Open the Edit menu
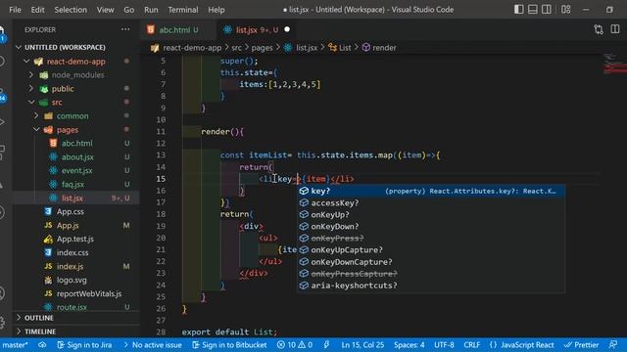627x352 pixels. (x=37, y=10)
